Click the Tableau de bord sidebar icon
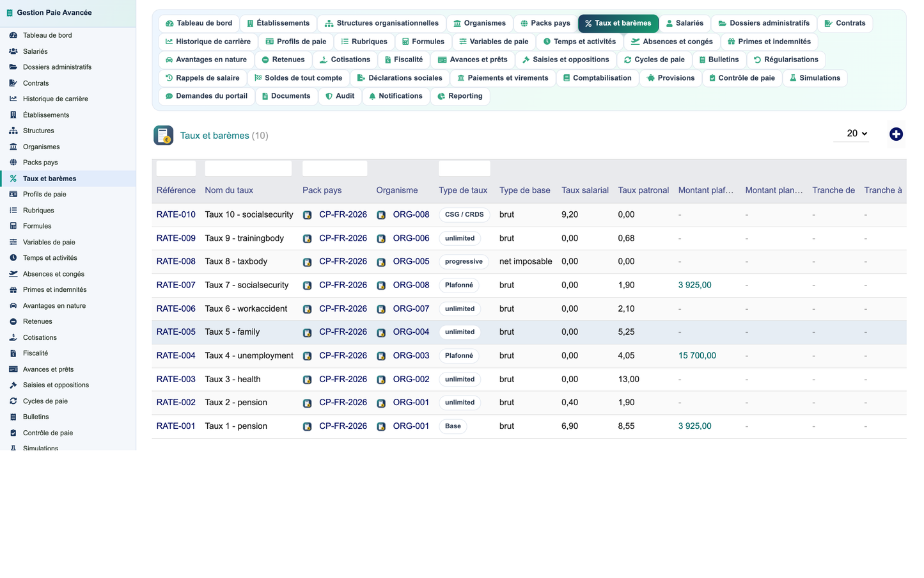 coord(13,35)
